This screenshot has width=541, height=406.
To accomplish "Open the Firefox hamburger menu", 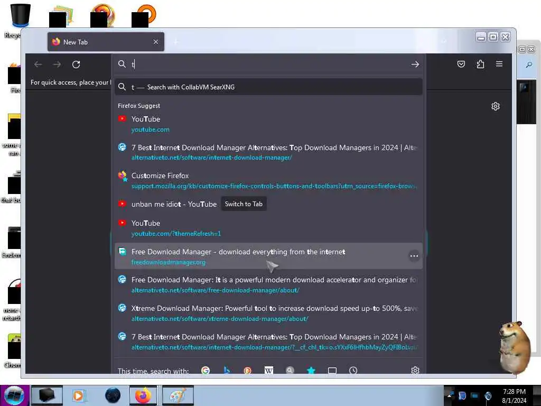I will tap(499, 64).
